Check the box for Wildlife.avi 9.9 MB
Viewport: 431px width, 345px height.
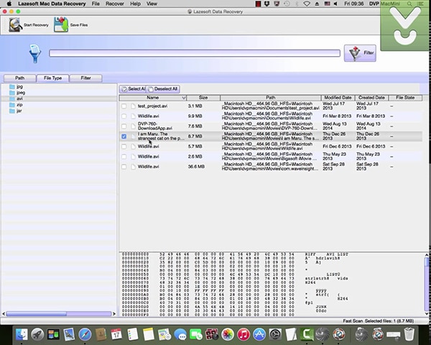(x=124, y=116)
